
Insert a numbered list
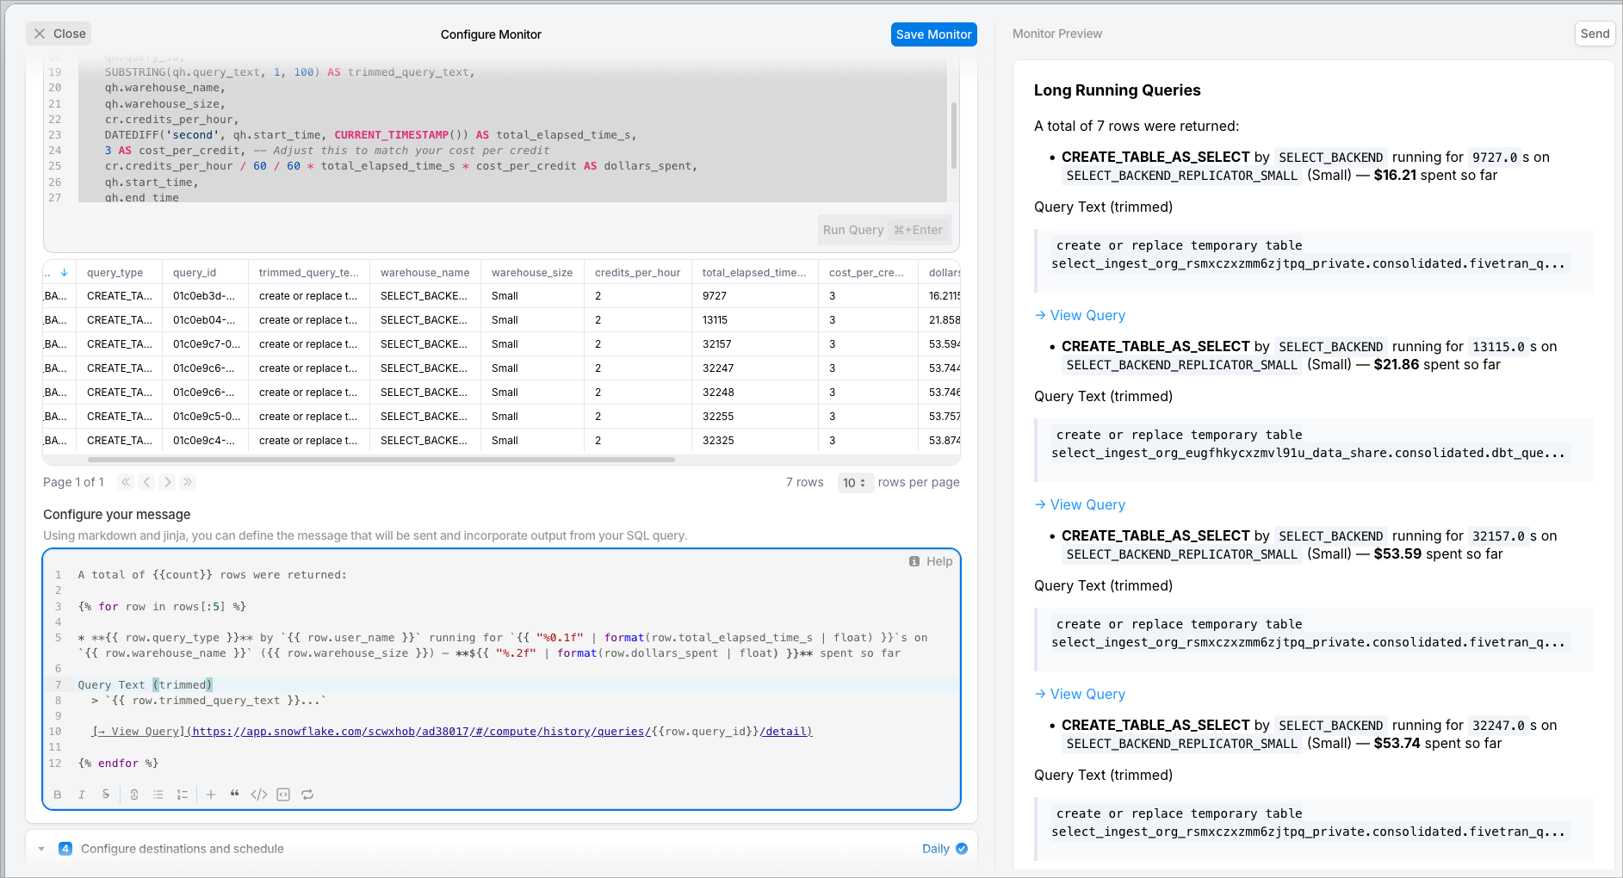[x=183, y=795]
